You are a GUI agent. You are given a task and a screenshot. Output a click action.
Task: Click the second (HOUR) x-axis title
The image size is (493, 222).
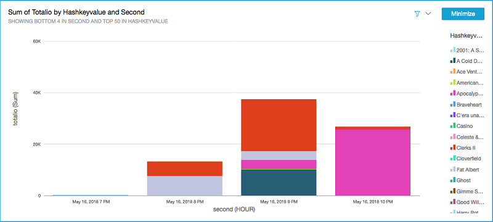(234, 209)
